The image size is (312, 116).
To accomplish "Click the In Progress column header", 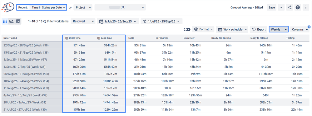I will [x=162, y=38].
